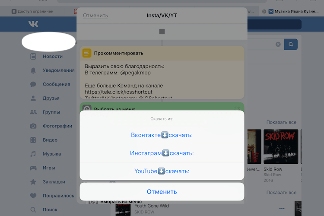Click the Группы people icon
Image resolution: width=324 pixels, height=216 pixels.
tap(33, 112)
